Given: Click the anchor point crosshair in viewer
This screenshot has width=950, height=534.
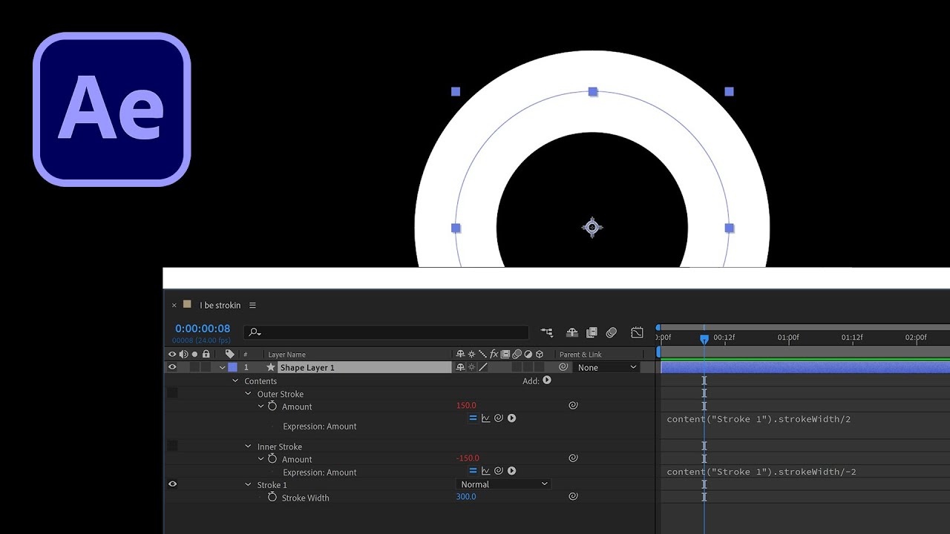Looking at the screenshot, I should click(x=592, y=228).
